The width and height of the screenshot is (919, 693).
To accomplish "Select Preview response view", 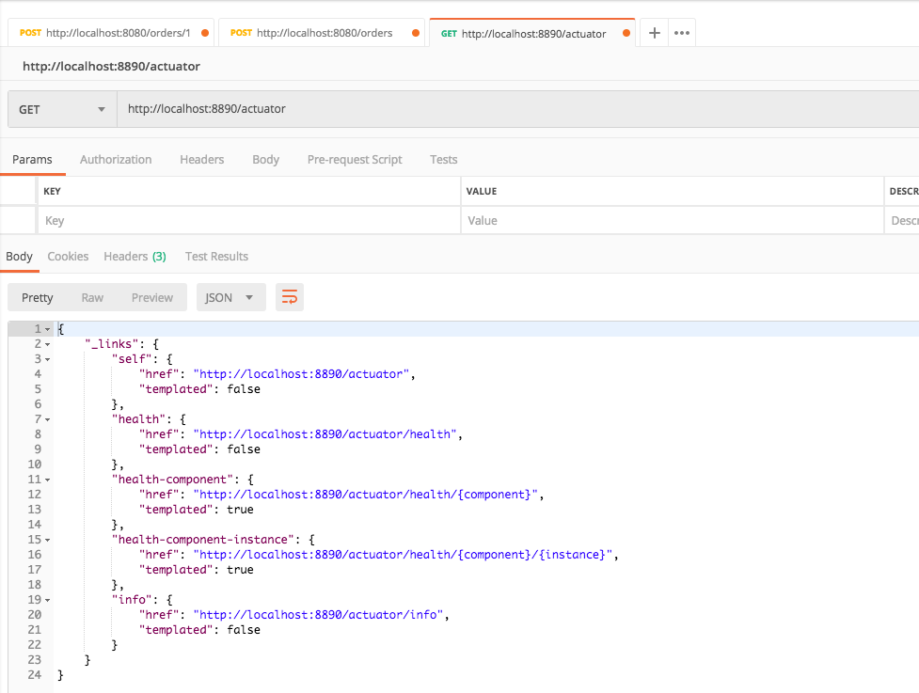I will 151,297.
